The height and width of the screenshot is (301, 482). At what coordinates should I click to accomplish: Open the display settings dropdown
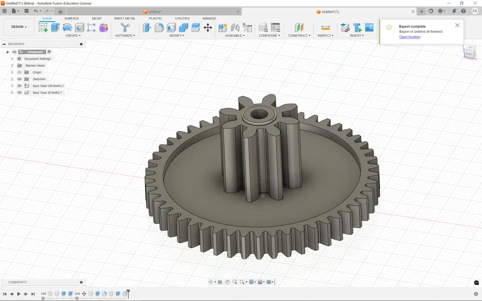(x=253, y=282)
